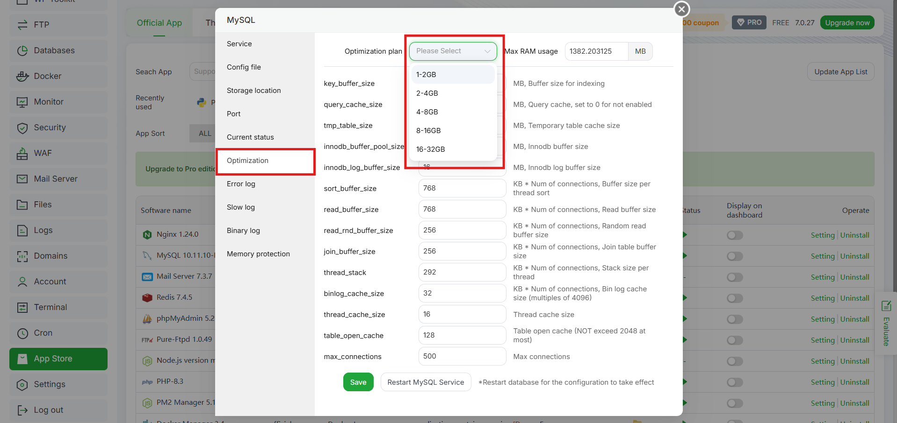Image resolution: width=897 pixels, height=423 pixels.
Task: Open the Memory protection tab
Action: pyautogui.click(x=265, y=254)
